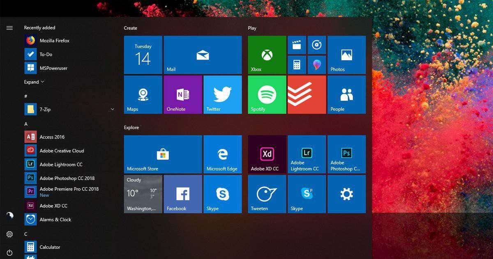Image resolution: width=493 pixels, height=259 pixels.
Task: Launch the Adobe XD CC tile
Action: [267, 154]
